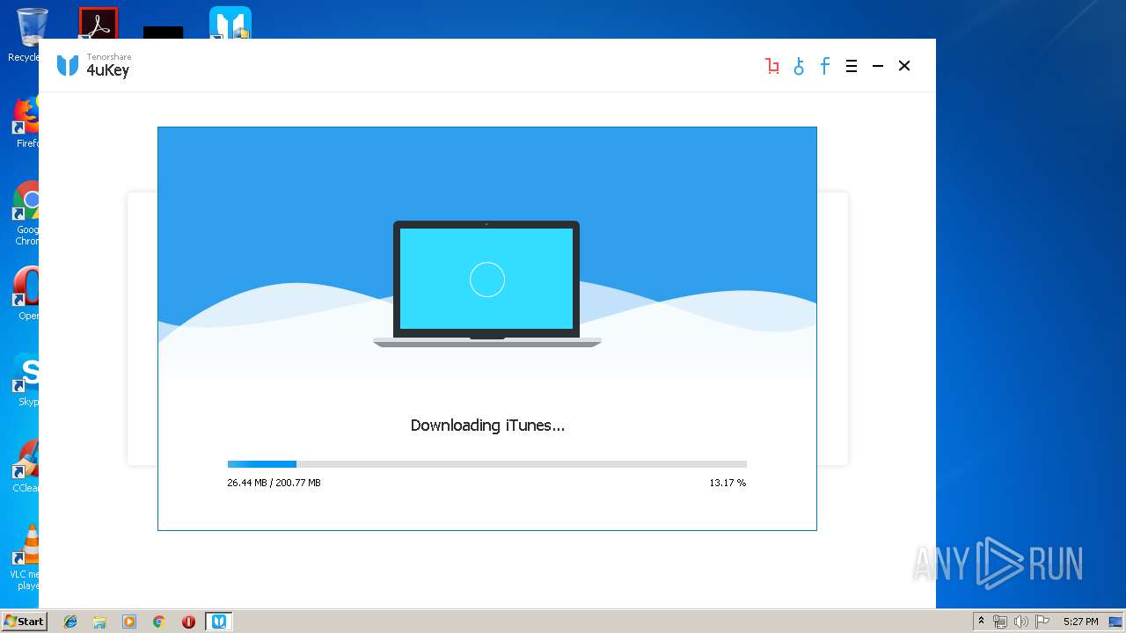Show hidden system tray icons
Screen dimensions: 1126x633
pyautogui.click(x=981, y=622)
